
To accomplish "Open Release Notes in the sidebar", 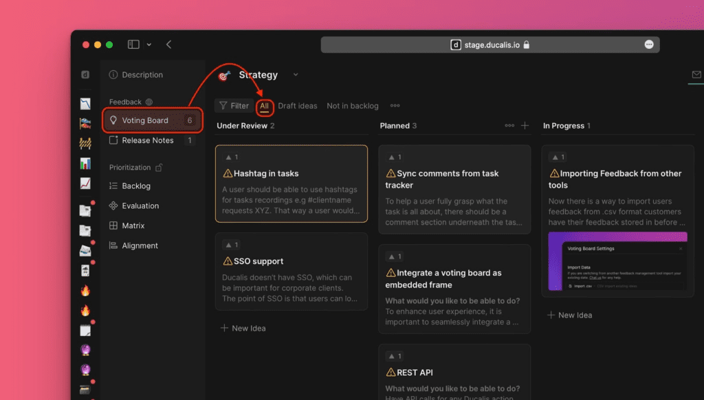I will pyautogui.click(x=147, y=140).
